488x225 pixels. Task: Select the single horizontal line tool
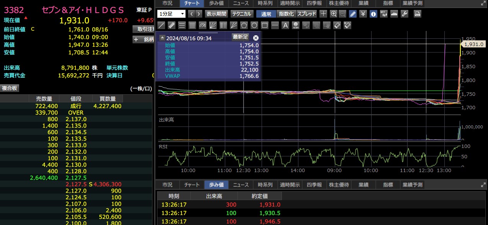pyautogui.click(x=275, y=25)
